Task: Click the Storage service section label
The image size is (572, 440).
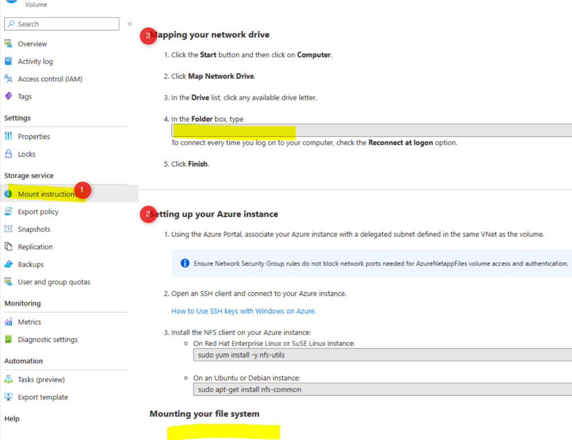Action: pos(29,175)
